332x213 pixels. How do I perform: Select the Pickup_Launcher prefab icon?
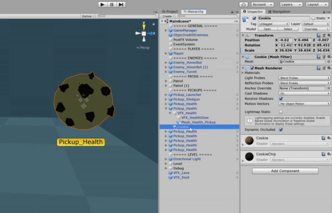(x=170, y=95)
